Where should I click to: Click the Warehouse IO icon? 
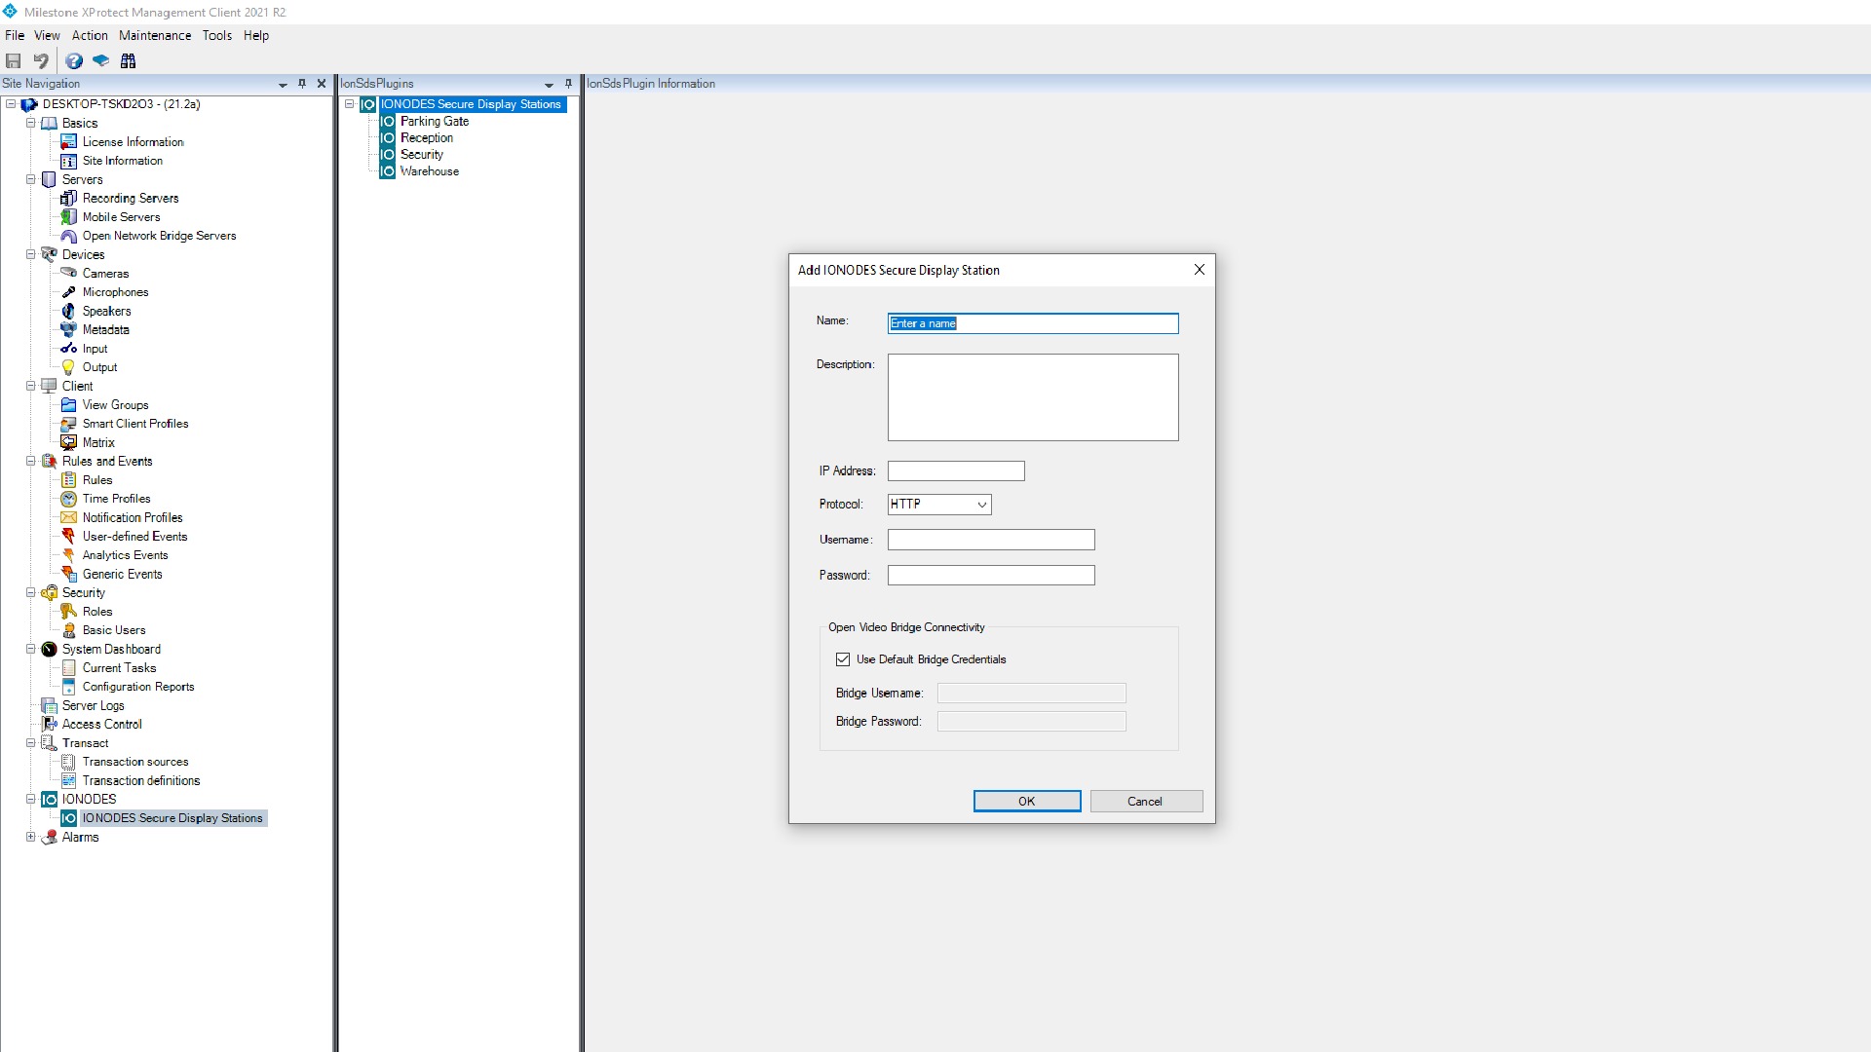pyautogui.click(x=388, y=171)
